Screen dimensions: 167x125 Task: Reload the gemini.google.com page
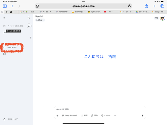coord(129,6)
